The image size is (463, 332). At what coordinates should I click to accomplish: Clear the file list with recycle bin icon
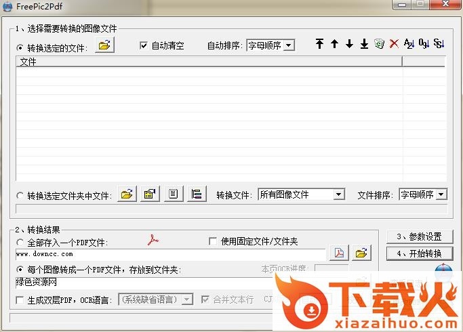tap(379, 43)
